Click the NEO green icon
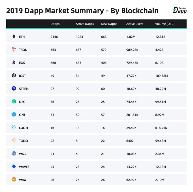The height and width of the screenshot is (192, 193). point(14,101)
